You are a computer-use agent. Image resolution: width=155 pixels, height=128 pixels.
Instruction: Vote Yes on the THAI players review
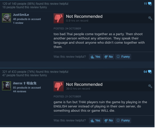tap(95, 120)
